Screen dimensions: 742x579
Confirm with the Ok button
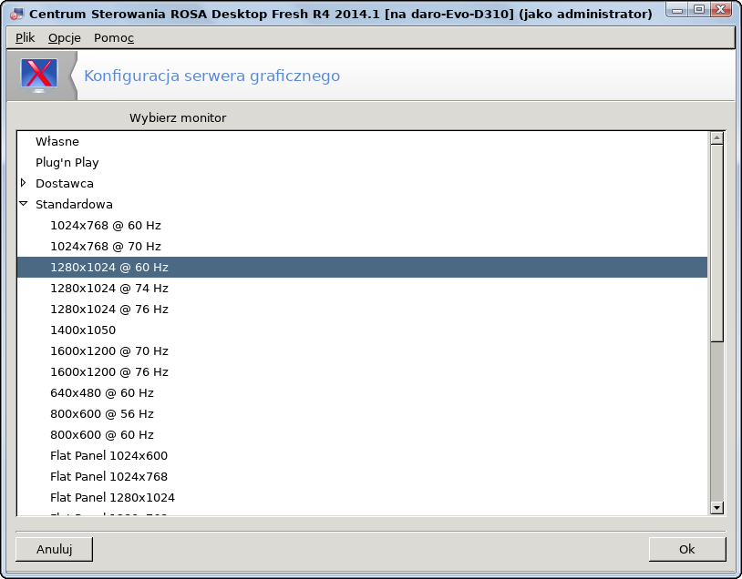(687, 549)
